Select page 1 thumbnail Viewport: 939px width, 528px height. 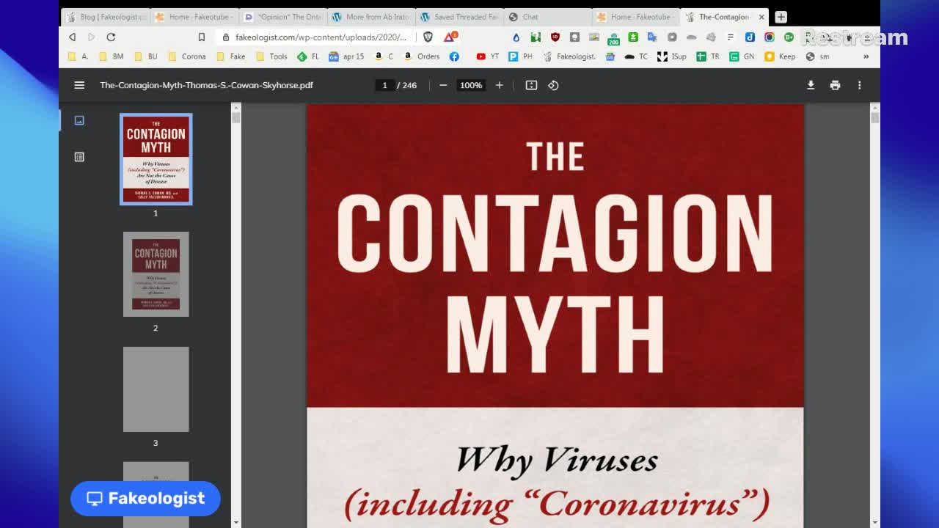point(156,159)
